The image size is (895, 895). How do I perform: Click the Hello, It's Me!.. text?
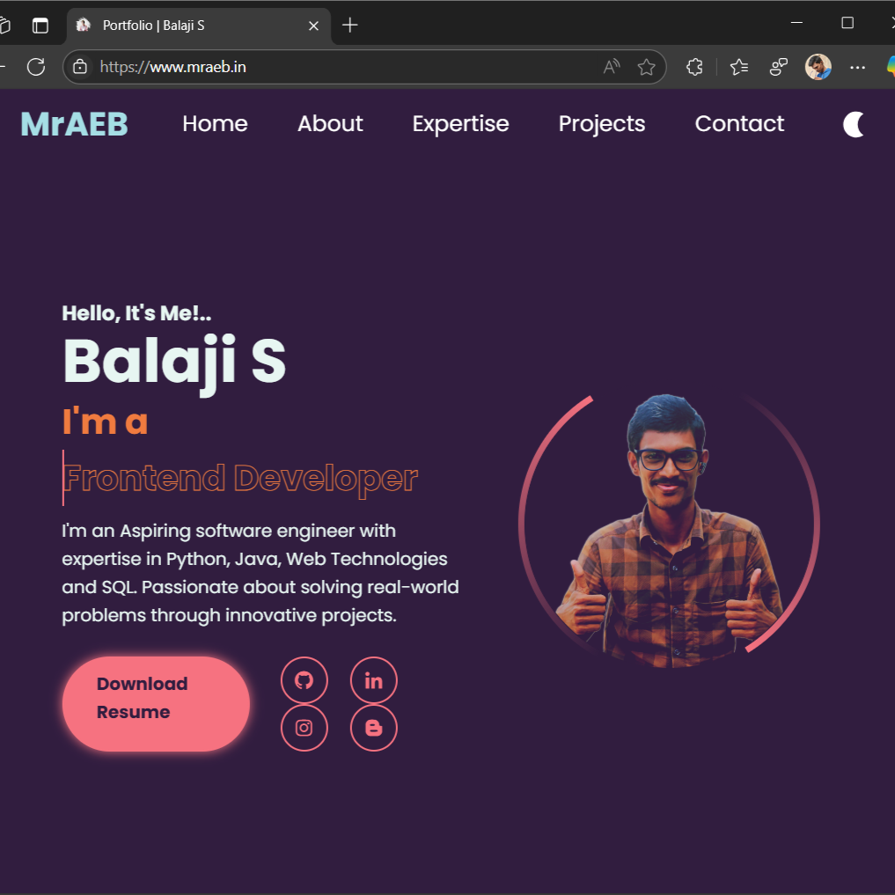(x=136, y=313)
